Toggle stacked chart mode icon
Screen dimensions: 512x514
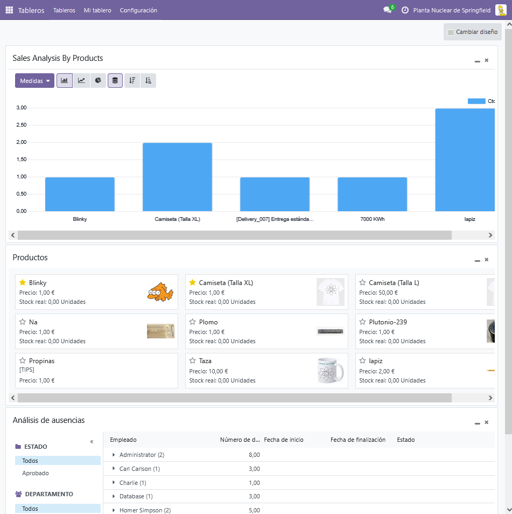(115, 81)
